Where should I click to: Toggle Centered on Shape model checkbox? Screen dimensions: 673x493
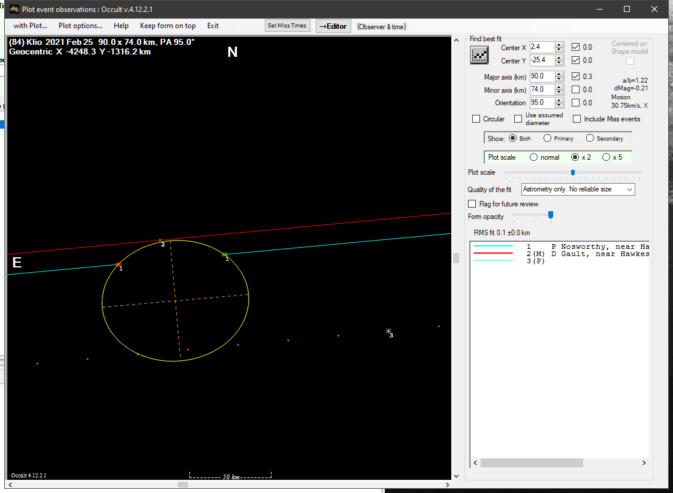pyautogui.click(x=630, y=61)
